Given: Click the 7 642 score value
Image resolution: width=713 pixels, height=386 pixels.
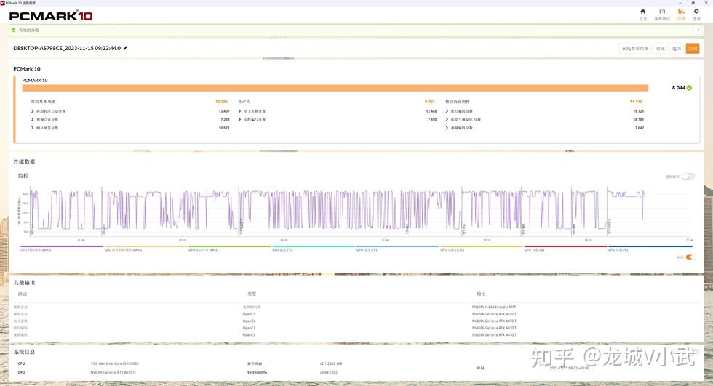Looking at the screenshot, I should (640, 128).
